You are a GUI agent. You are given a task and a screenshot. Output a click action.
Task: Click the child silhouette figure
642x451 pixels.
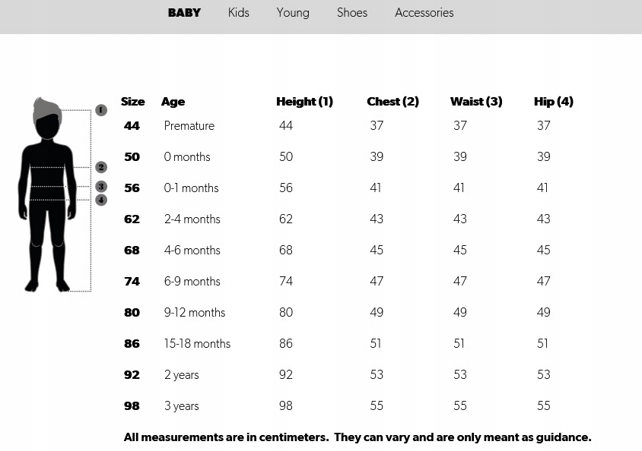tap(47, 196)
